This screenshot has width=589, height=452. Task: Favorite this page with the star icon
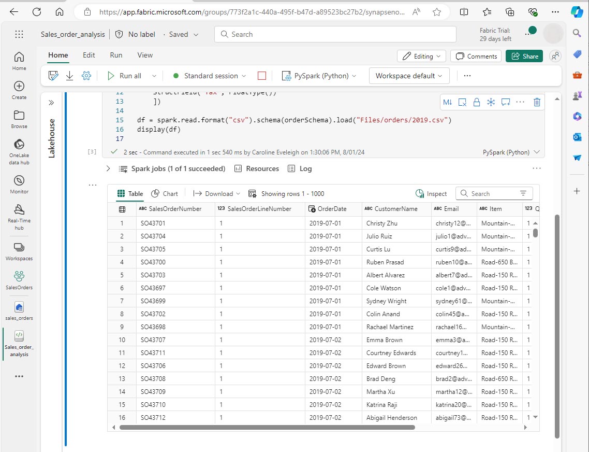[x=436, y=12]
